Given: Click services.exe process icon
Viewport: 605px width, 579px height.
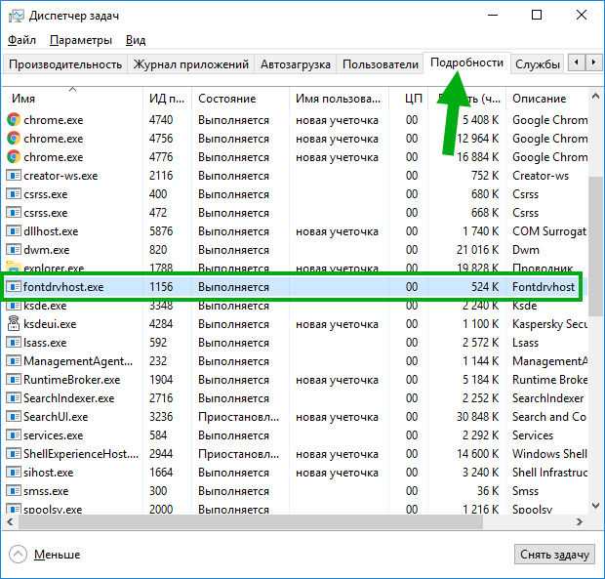Looking at the screenshot, I should (14, 435).
